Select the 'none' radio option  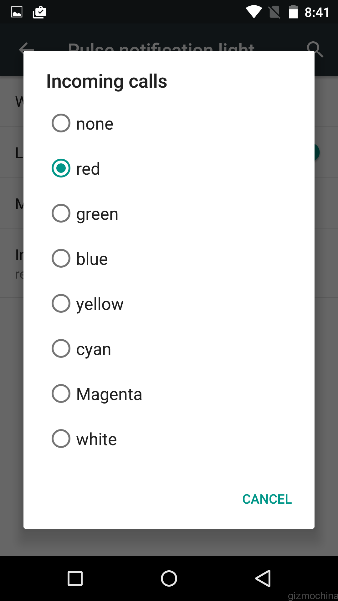click(61, 123)
